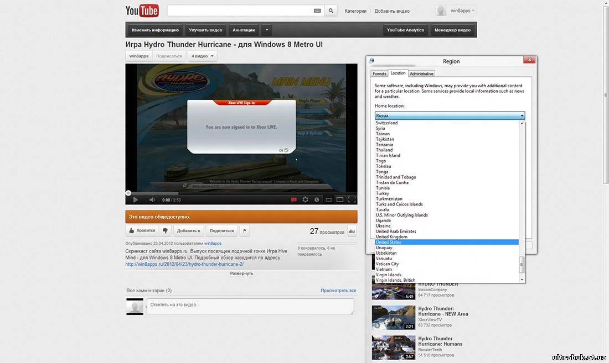
Task: Click Улучшить видео button
Action: pyautogui.click(x=205, y=30)
